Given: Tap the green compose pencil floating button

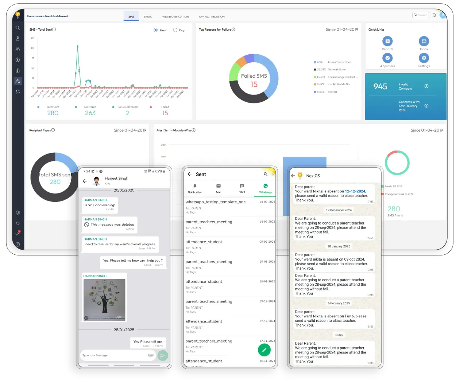Looking at the screenshot, I should pos(264,350).
